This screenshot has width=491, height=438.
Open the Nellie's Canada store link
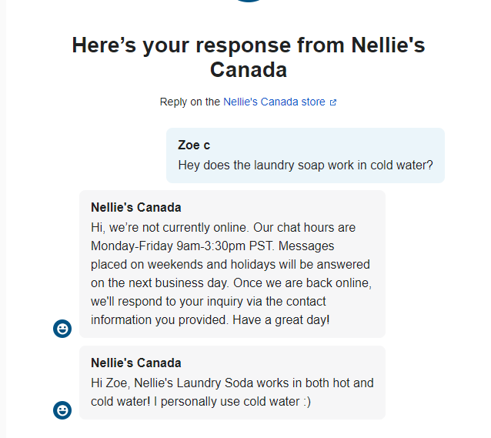[x=274, y=102]
